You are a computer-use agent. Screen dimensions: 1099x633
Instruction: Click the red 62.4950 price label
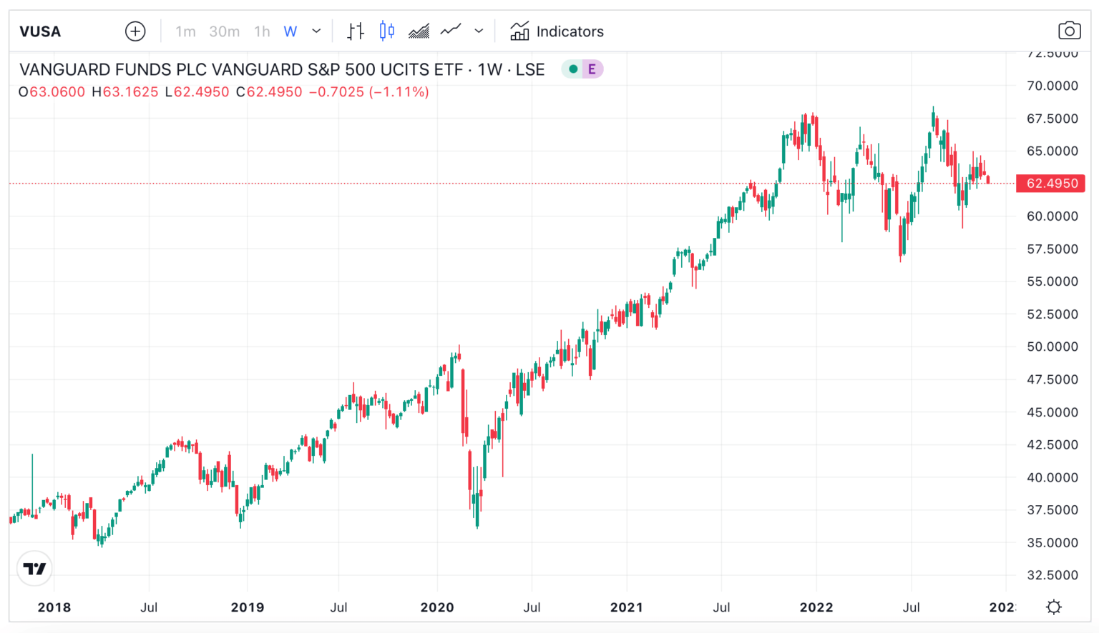1050,183
